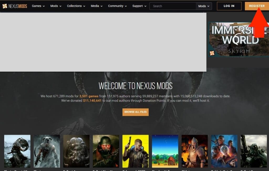Select the Skyrim Special Edition game tile
The width and height of the screenshot is (269, 171).
17,151
